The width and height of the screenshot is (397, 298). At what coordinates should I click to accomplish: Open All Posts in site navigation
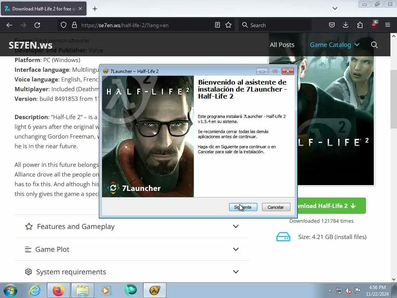(x=282, y=45)
